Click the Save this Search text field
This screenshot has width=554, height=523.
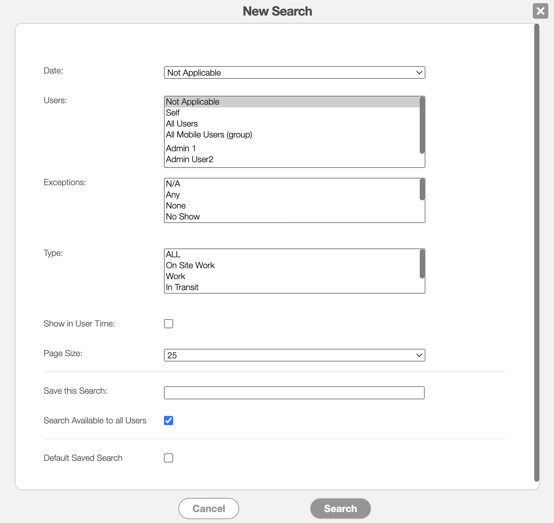pyautogui.click(x=294, y=393)
